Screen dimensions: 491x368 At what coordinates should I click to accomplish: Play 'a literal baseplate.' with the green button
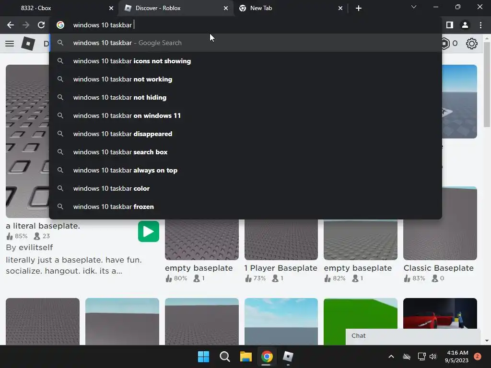(149, 231)
